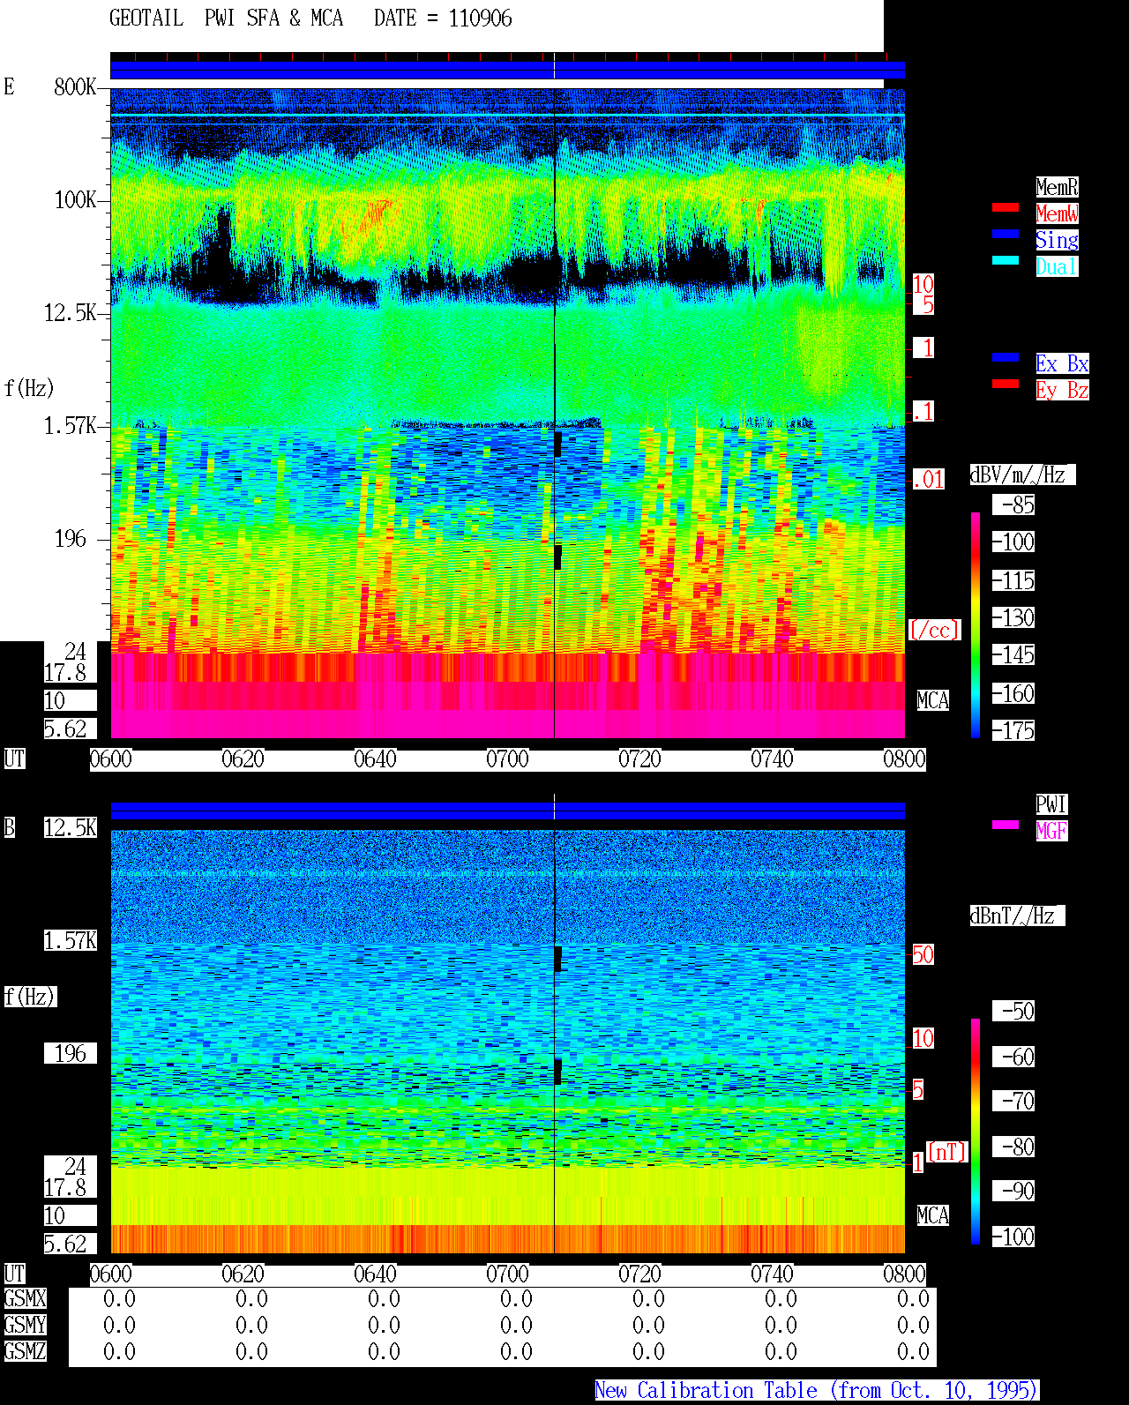
Task: Click the blue mode bar above E spectrogram
Action: pyautogui.click(x=507, y=71)
